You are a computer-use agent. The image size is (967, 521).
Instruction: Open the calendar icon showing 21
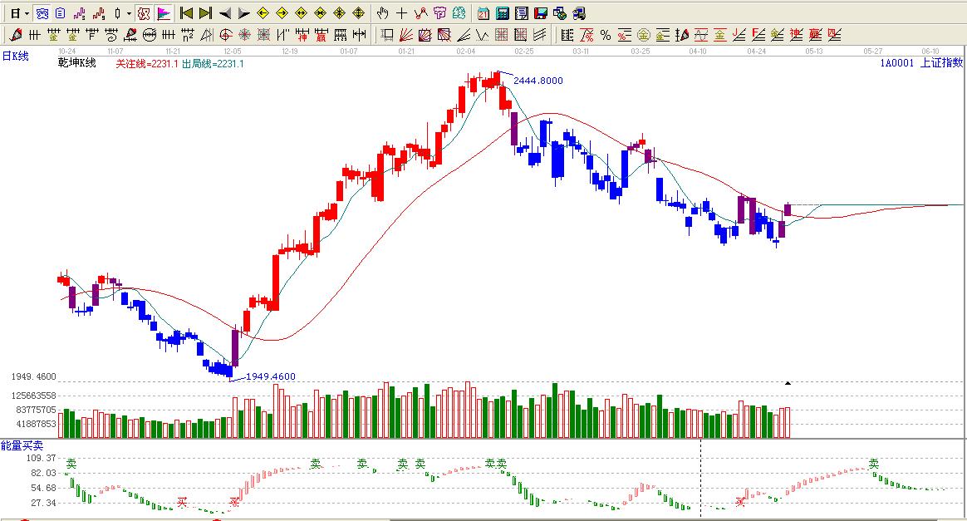483,13
